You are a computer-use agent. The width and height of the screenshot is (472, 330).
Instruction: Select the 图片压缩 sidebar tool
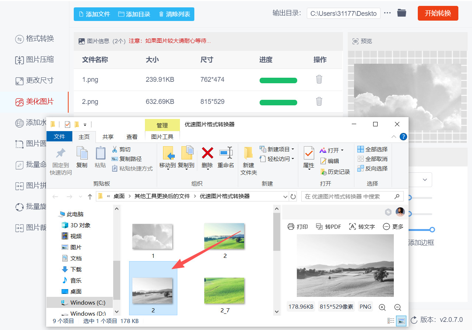(35, 60)
